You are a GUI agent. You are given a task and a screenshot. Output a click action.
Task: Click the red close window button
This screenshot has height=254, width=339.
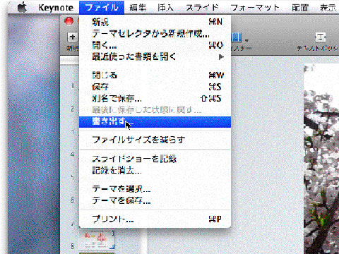coord(69,21)
